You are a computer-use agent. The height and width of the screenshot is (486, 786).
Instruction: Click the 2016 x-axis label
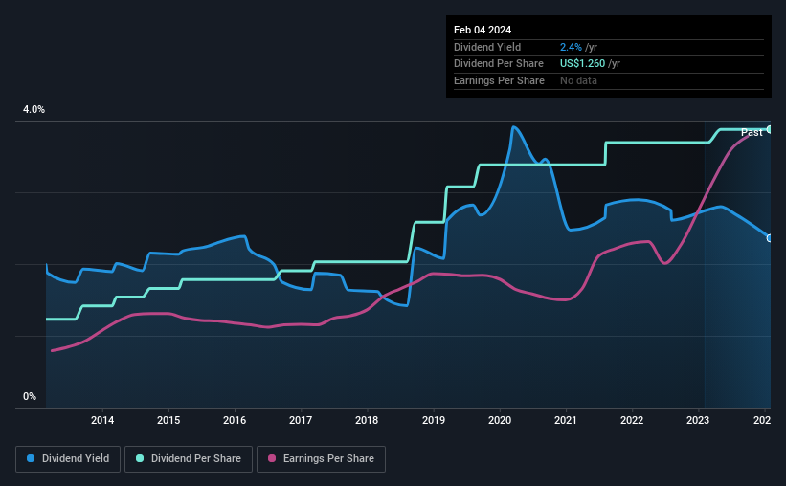235,420
